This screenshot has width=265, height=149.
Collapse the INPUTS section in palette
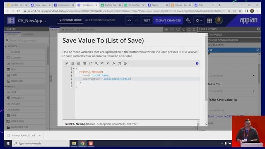[5, 87]
